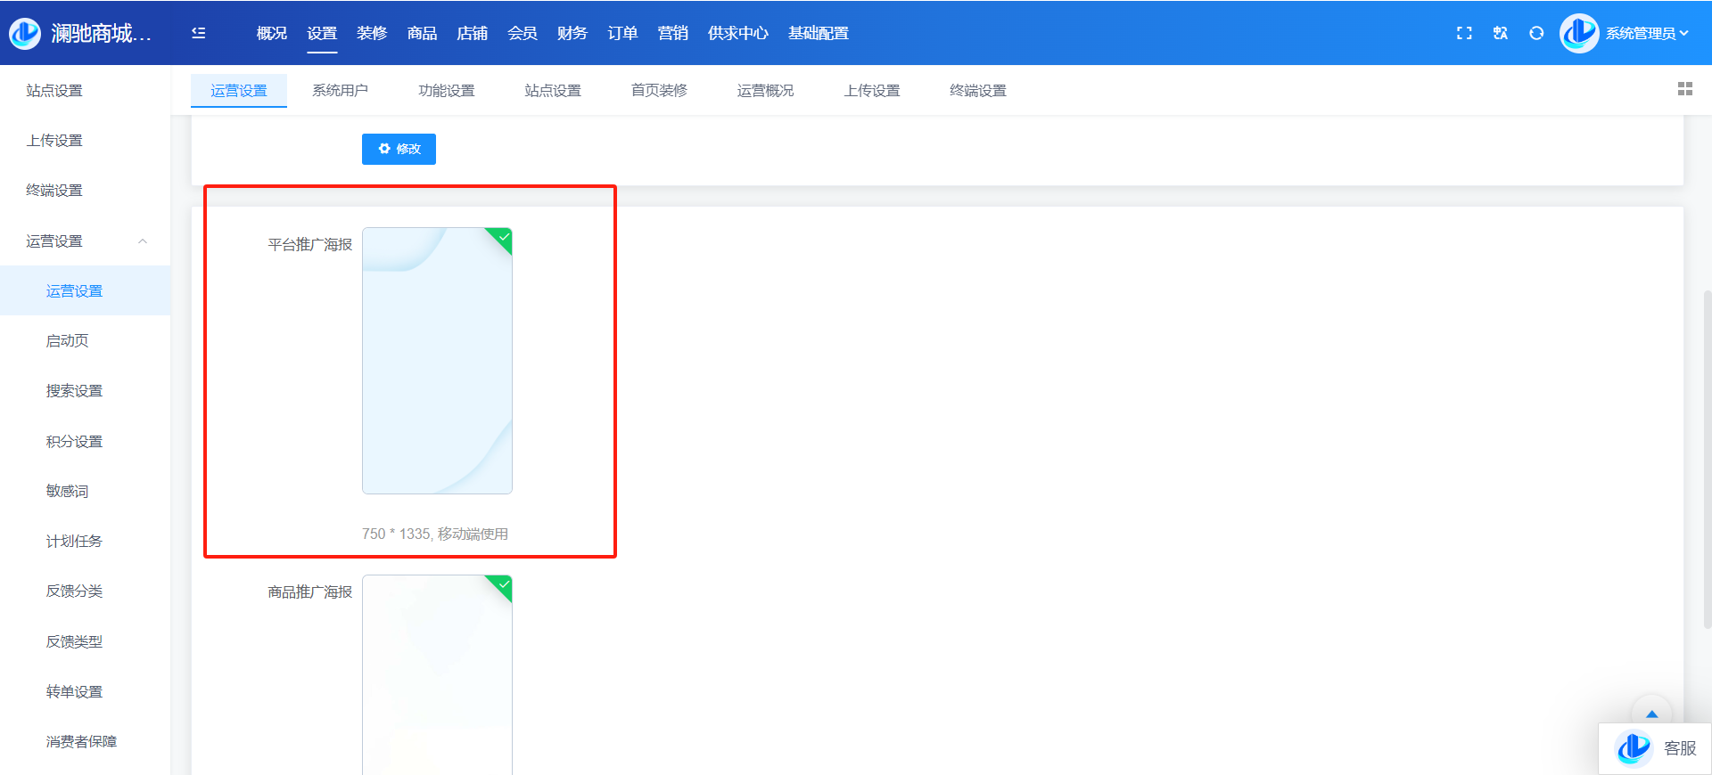Click the 澜驰商城 logo icon

click(x=25, y=33)
